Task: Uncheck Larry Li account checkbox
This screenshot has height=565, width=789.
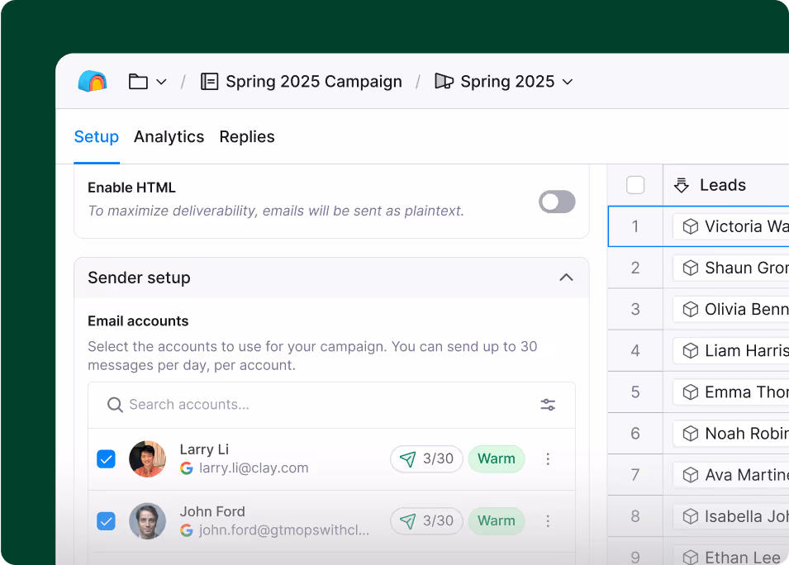Action: pyautogui.click(x=107, y=458)
